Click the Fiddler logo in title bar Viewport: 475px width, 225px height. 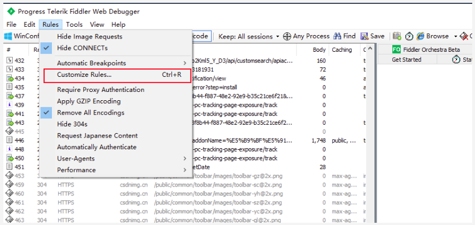coord(11,12)
